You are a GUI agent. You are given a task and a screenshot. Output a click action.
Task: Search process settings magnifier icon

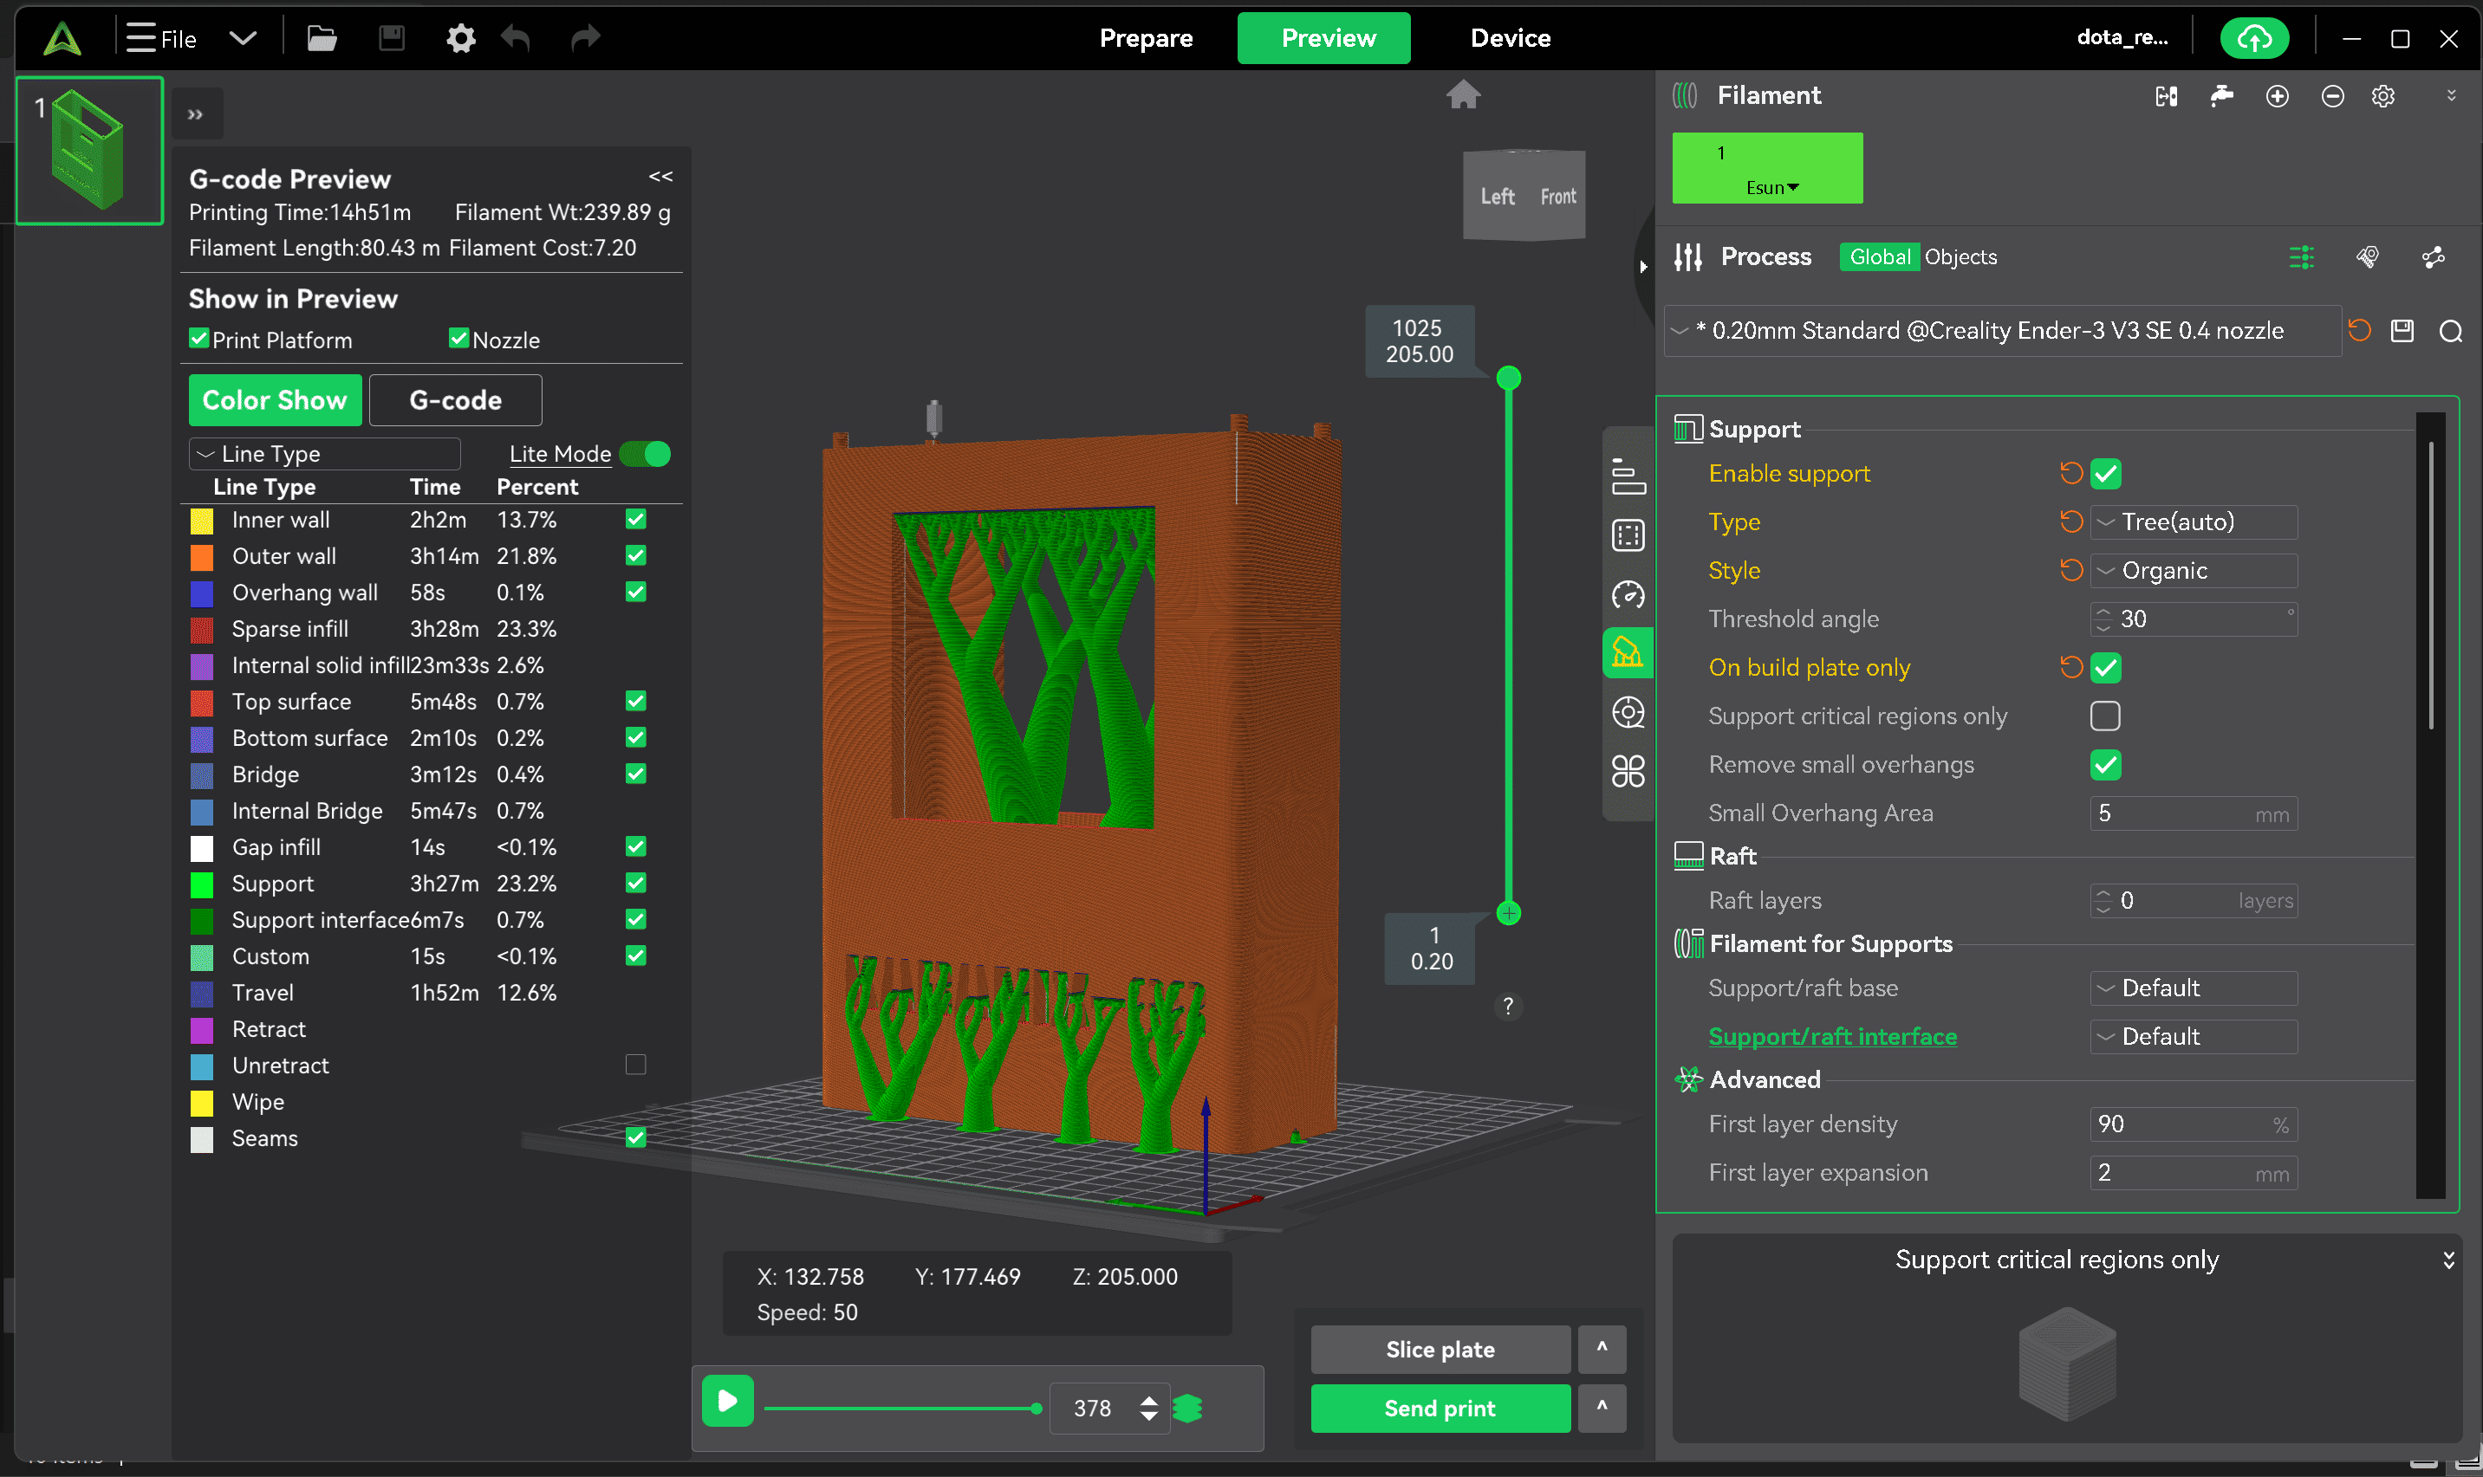[x=2451, y=330]
